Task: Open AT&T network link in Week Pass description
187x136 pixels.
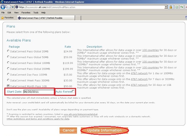Action: (139, 79)
